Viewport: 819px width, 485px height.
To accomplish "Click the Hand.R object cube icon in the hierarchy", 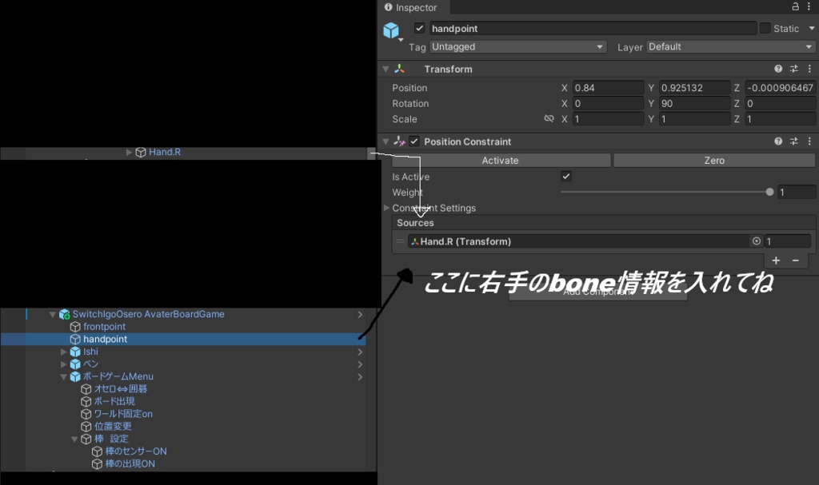I will 141,153.
